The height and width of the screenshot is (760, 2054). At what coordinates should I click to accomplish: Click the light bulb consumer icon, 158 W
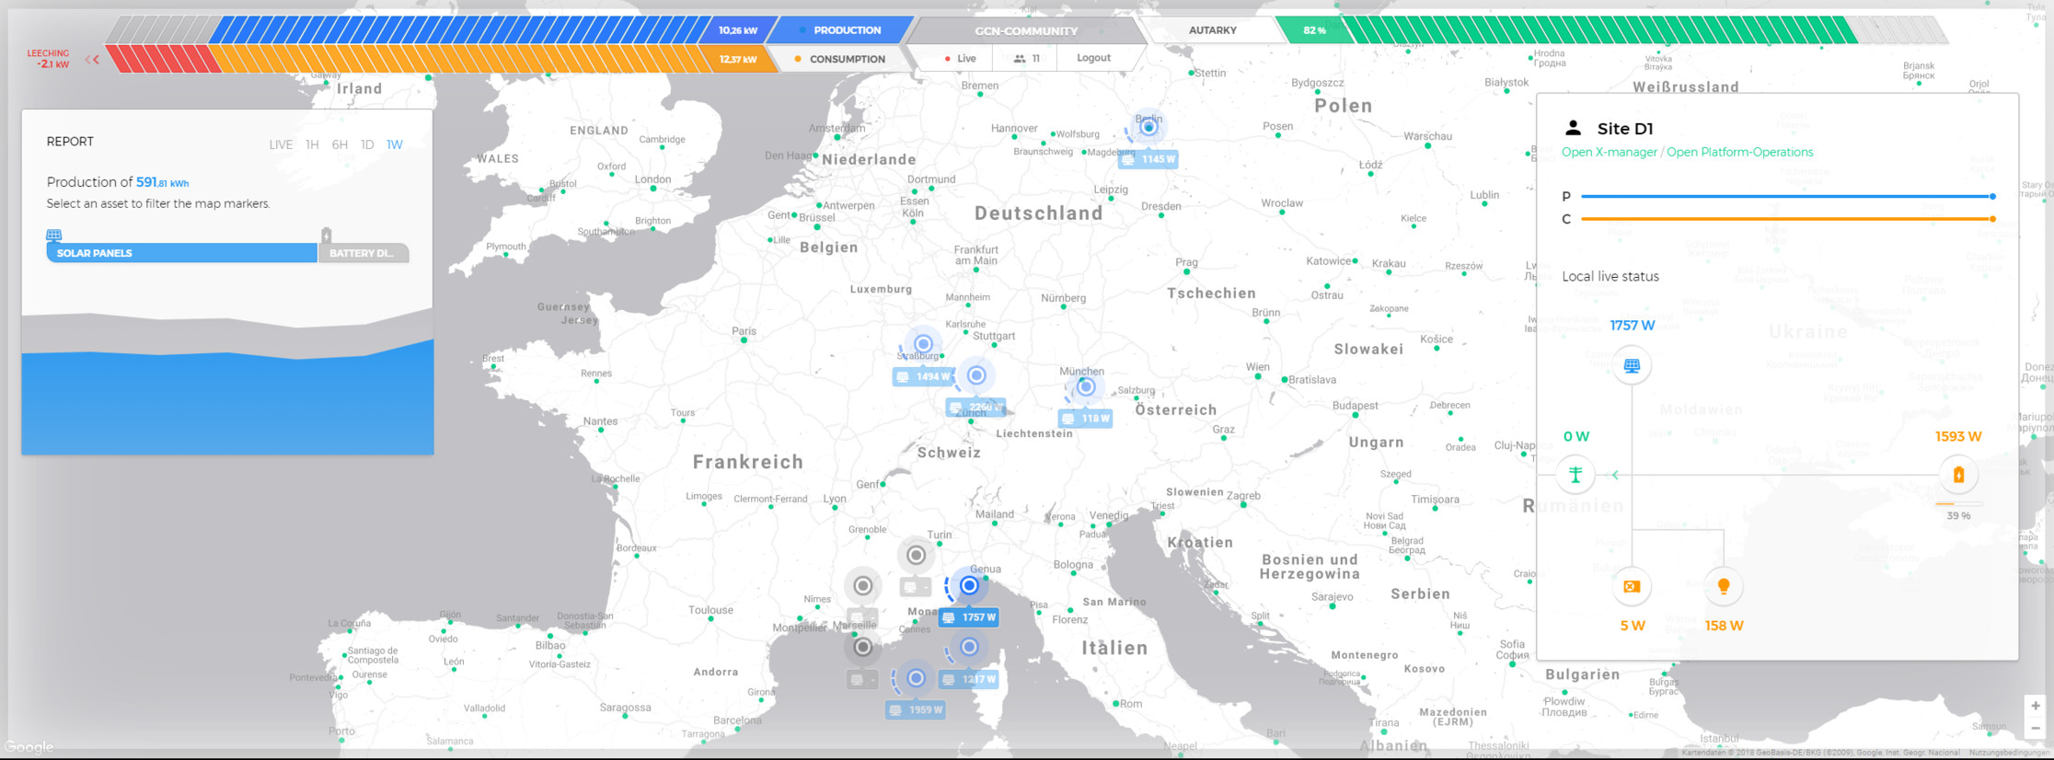pos(1724,586)
